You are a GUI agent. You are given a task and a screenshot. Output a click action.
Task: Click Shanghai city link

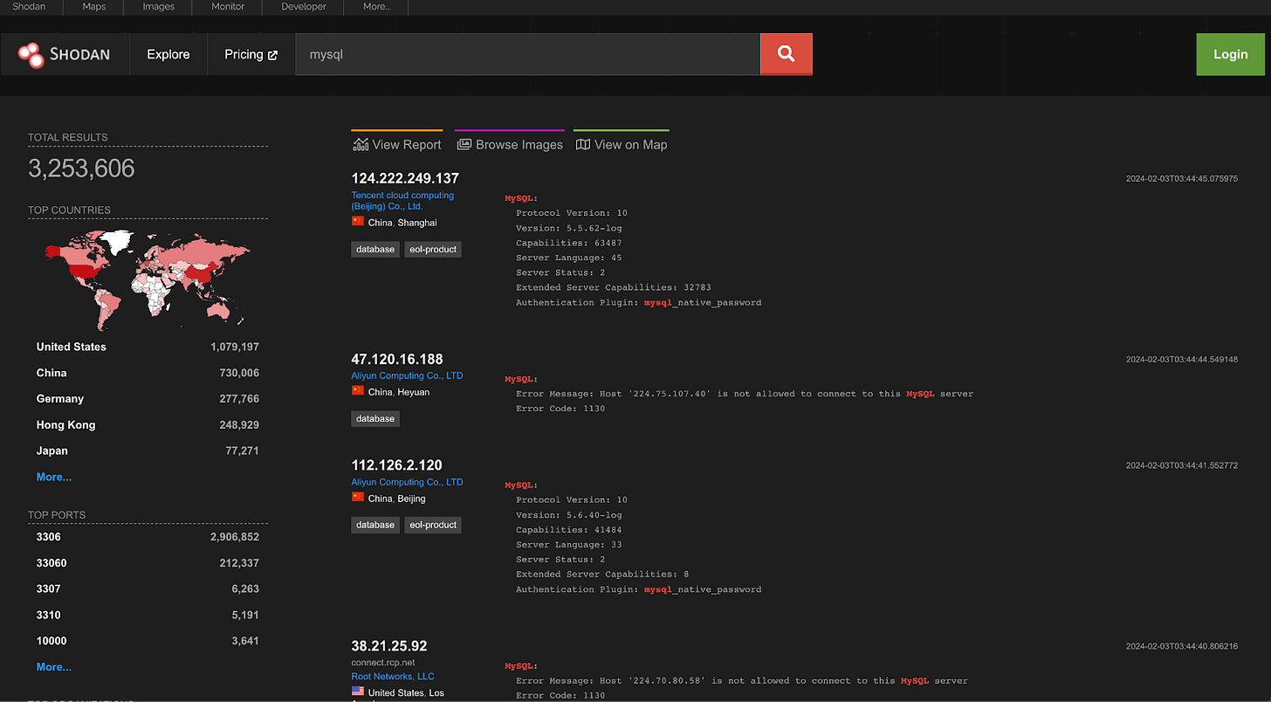(417, 223)
